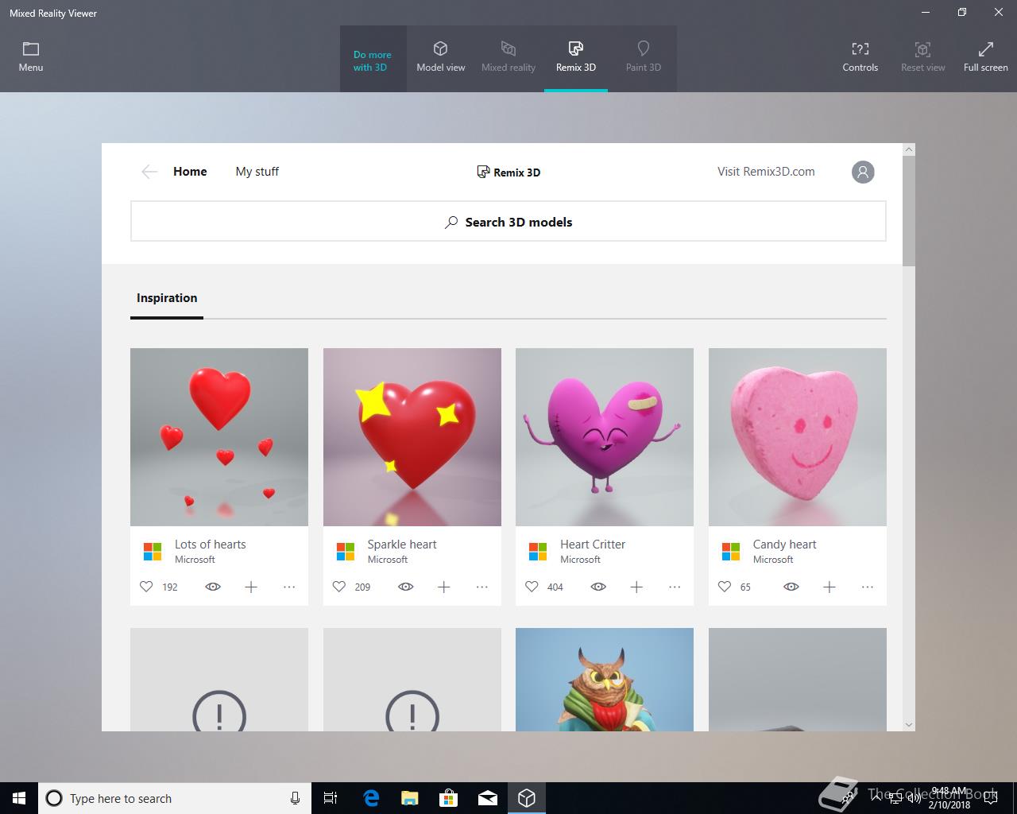The width and height of the screenshot is (1017, 814).
Task: Preview Sparkle heart with eye icon
Action: (x=406, y=587)
